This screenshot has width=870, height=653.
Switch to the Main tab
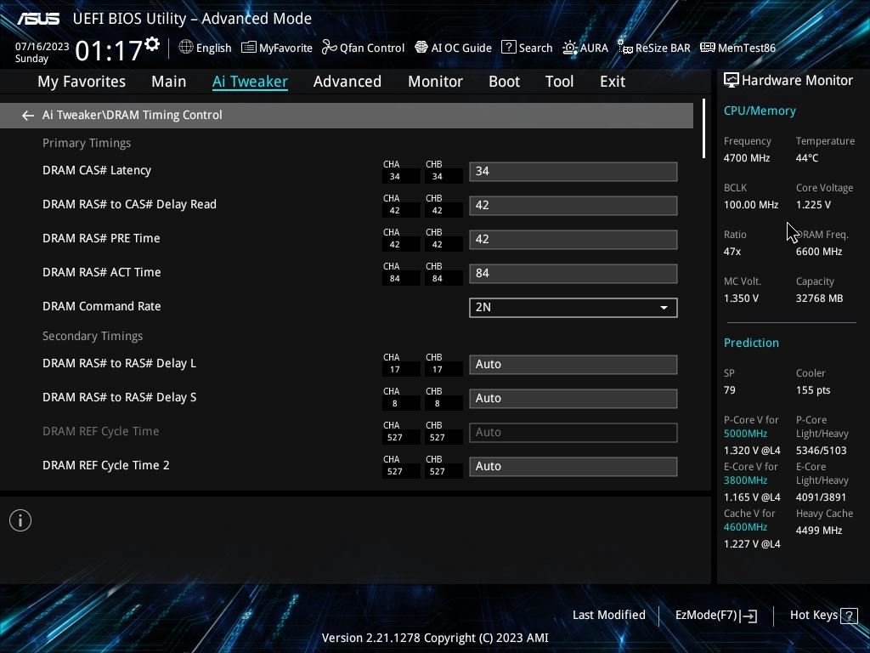pos(169,82)
